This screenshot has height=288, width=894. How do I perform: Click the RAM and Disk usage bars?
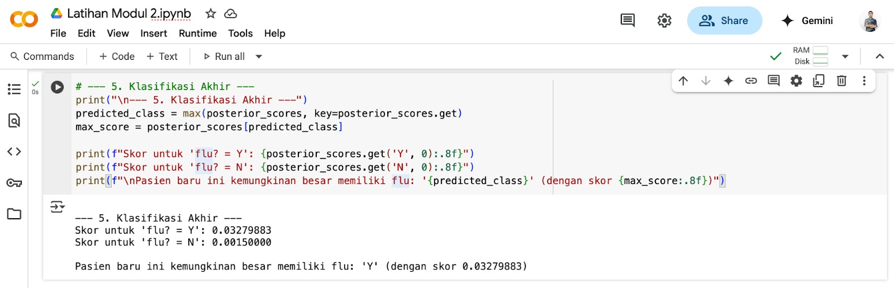tap(810, 56)
